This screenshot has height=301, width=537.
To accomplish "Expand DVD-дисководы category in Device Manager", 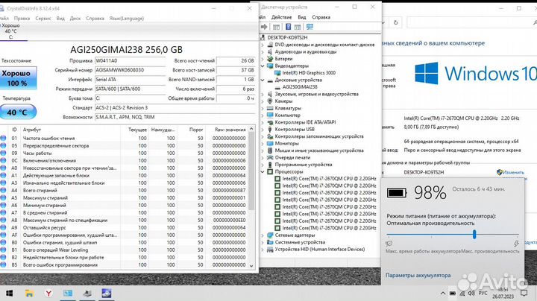I will (x=263, y=45).
